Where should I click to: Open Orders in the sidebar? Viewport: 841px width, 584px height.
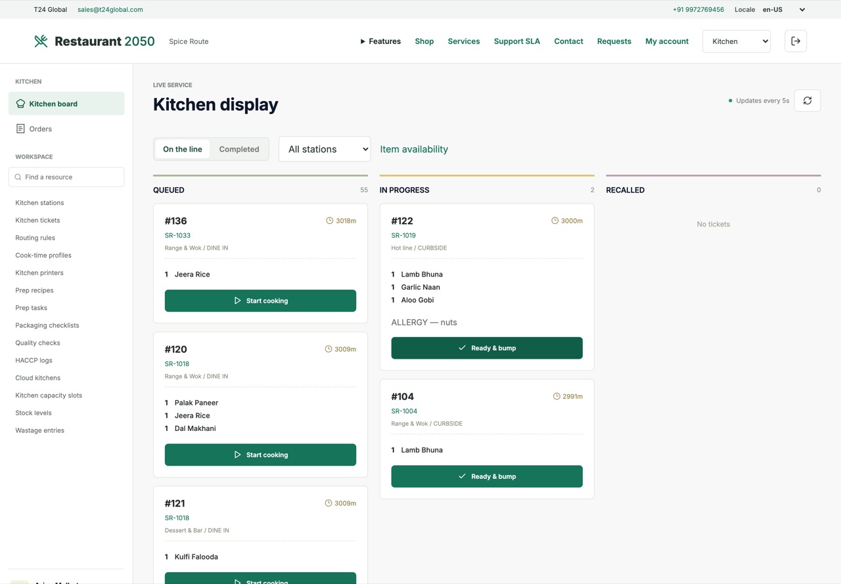click(66, 129)
